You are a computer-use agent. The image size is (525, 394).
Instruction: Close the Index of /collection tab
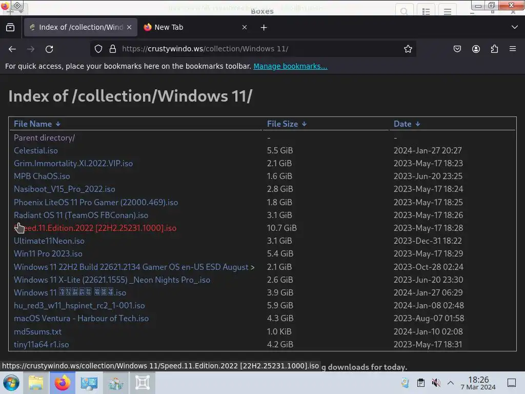tap(129, 27)
